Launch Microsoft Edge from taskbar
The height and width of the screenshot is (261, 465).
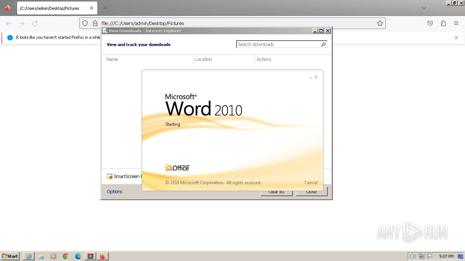(78, 256)
